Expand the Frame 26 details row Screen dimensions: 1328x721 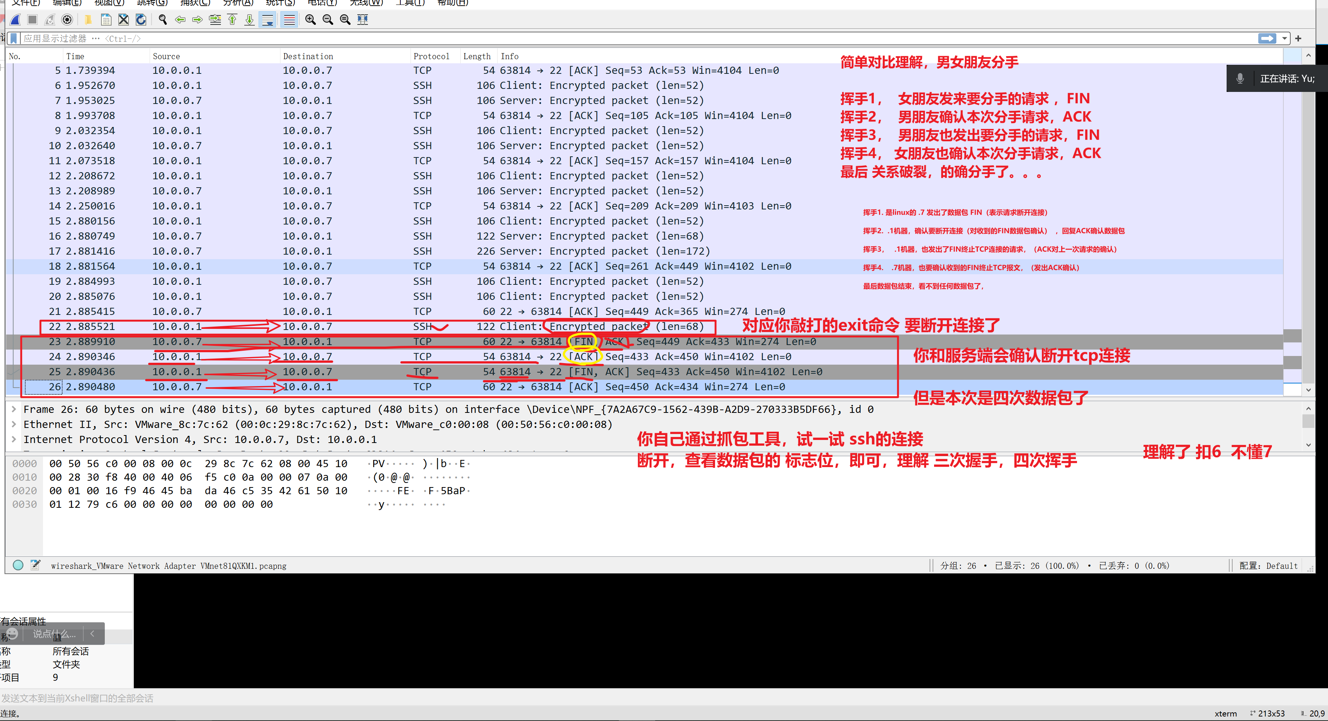14,409
